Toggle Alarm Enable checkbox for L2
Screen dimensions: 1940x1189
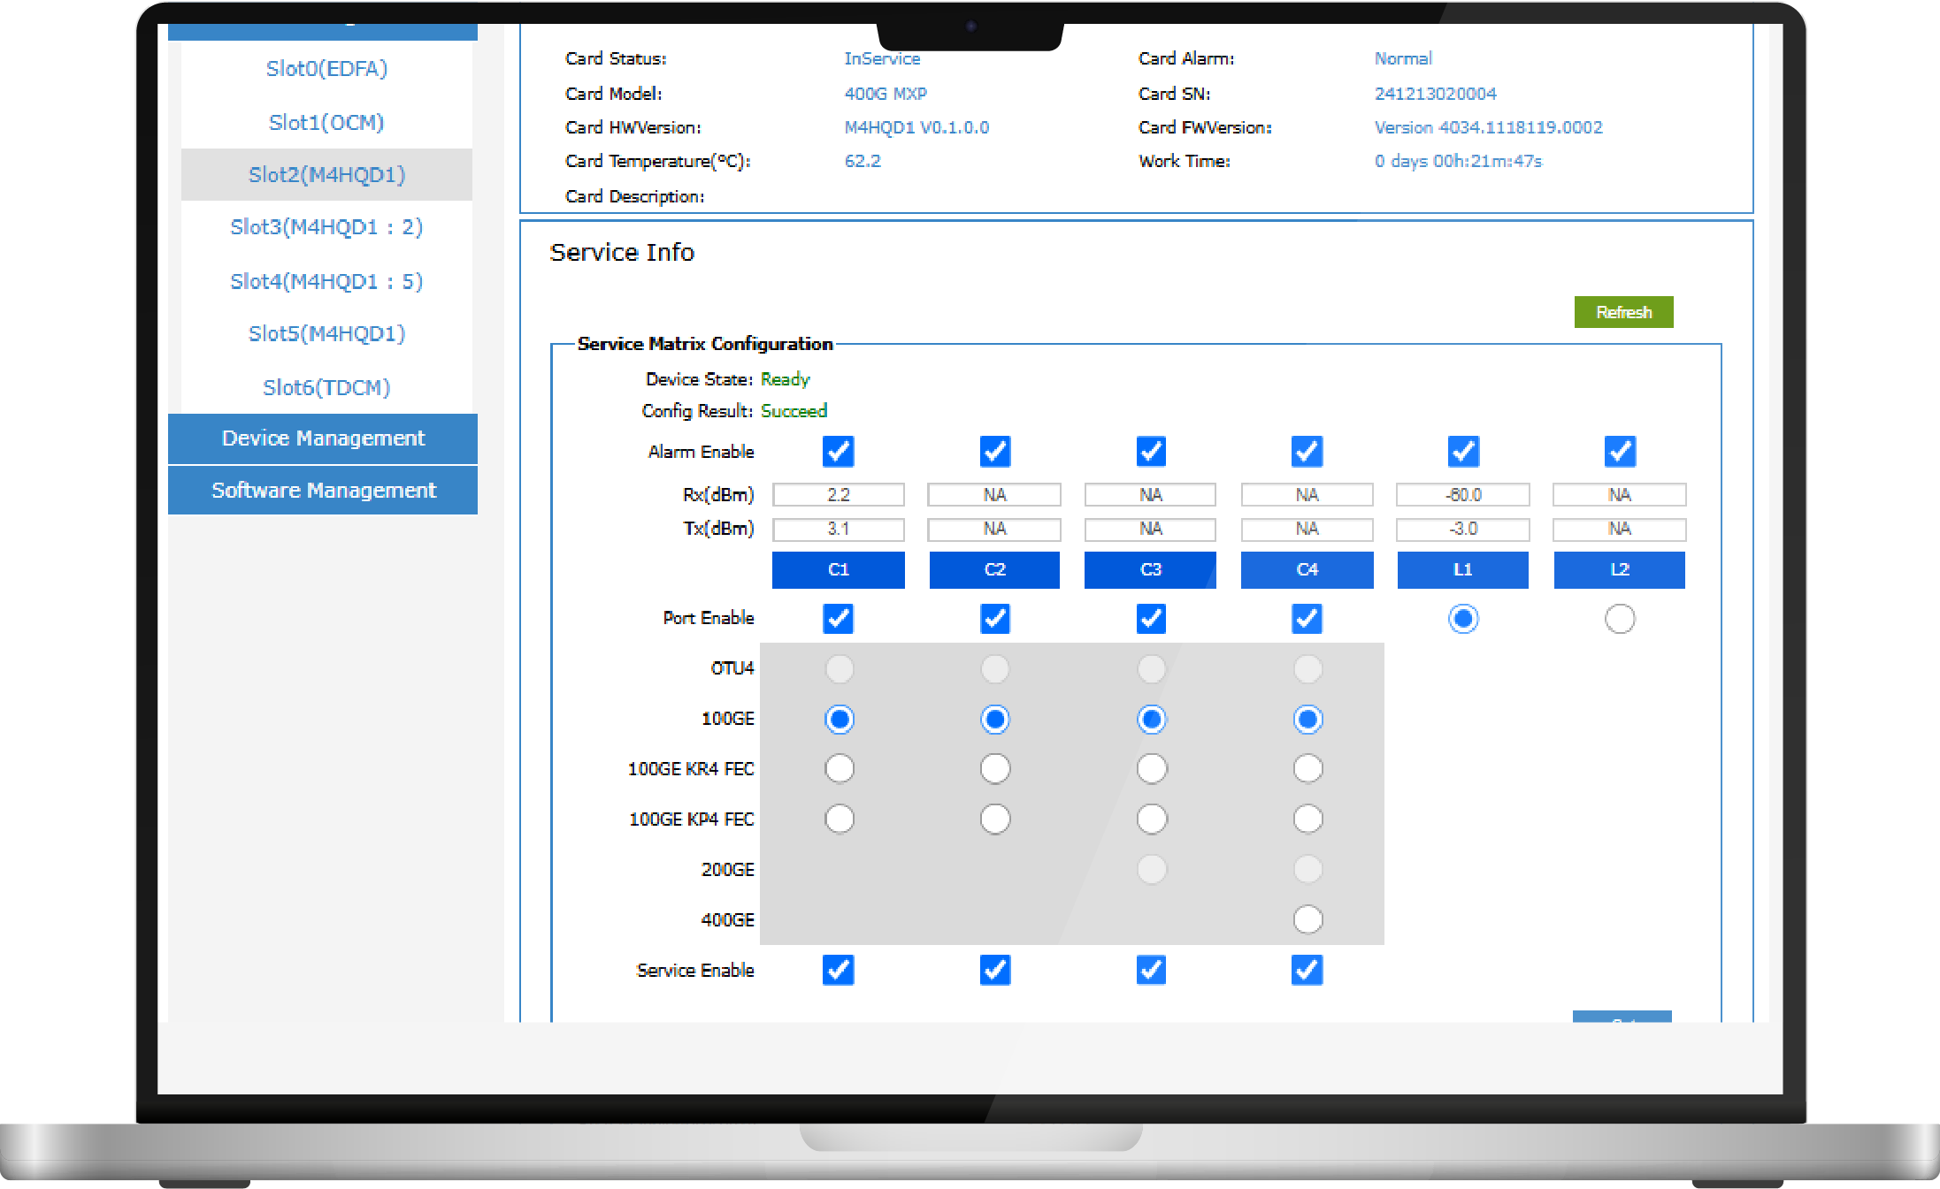(1619, 452)
